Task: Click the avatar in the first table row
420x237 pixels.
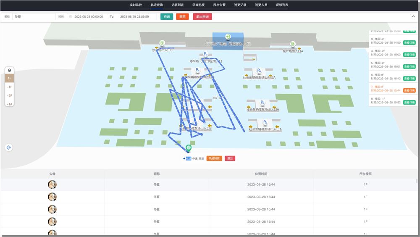Action: [52, 184]
